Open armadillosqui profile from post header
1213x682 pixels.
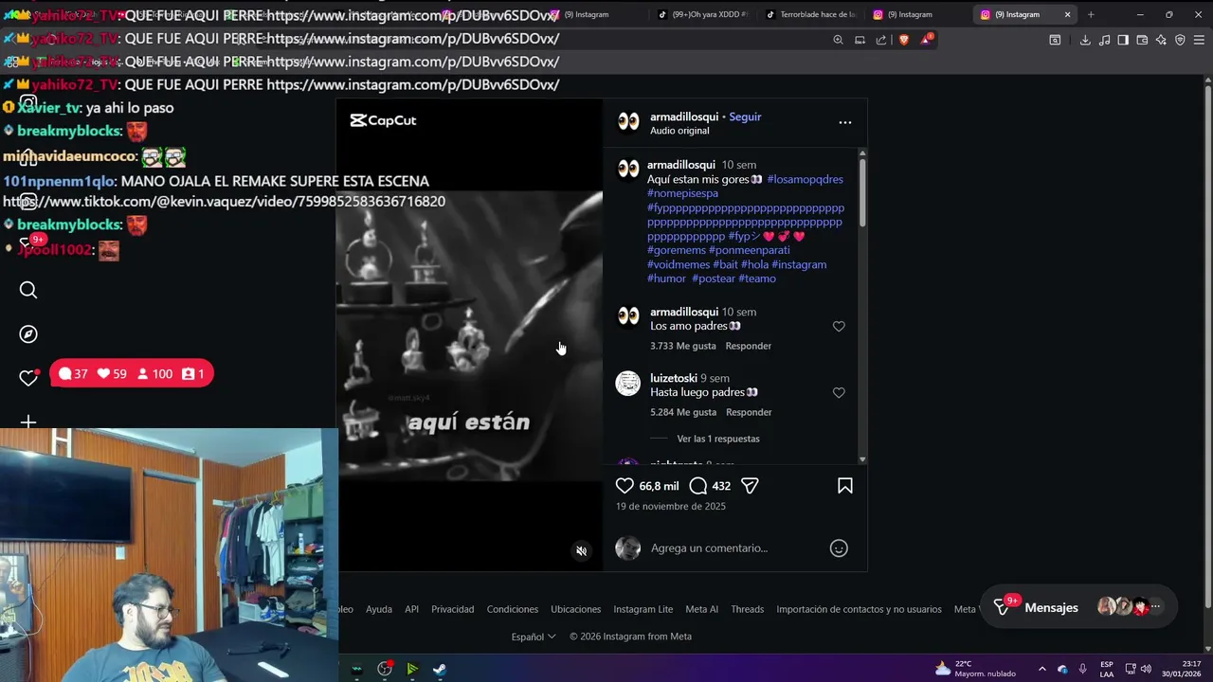(684, 117)
